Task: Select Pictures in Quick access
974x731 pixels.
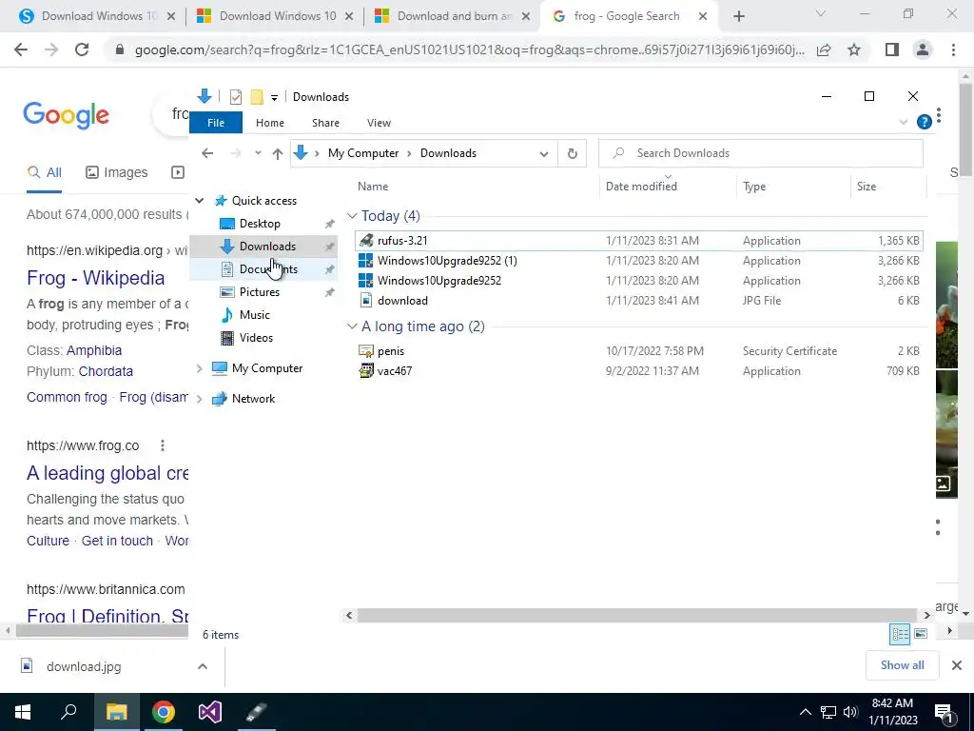Action: (x=260, y=292)
